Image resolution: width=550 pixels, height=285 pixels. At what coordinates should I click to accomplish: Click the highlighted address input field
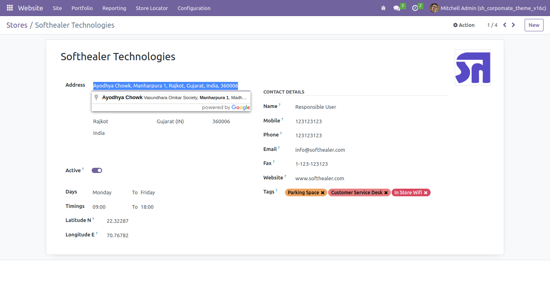pos(171,85)
